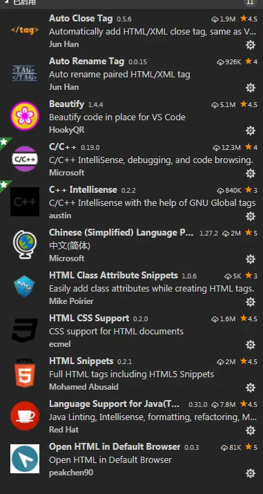Click the Red Hat Java coffee cup icon
Screen dimensions: 263x494
point(25,416)
